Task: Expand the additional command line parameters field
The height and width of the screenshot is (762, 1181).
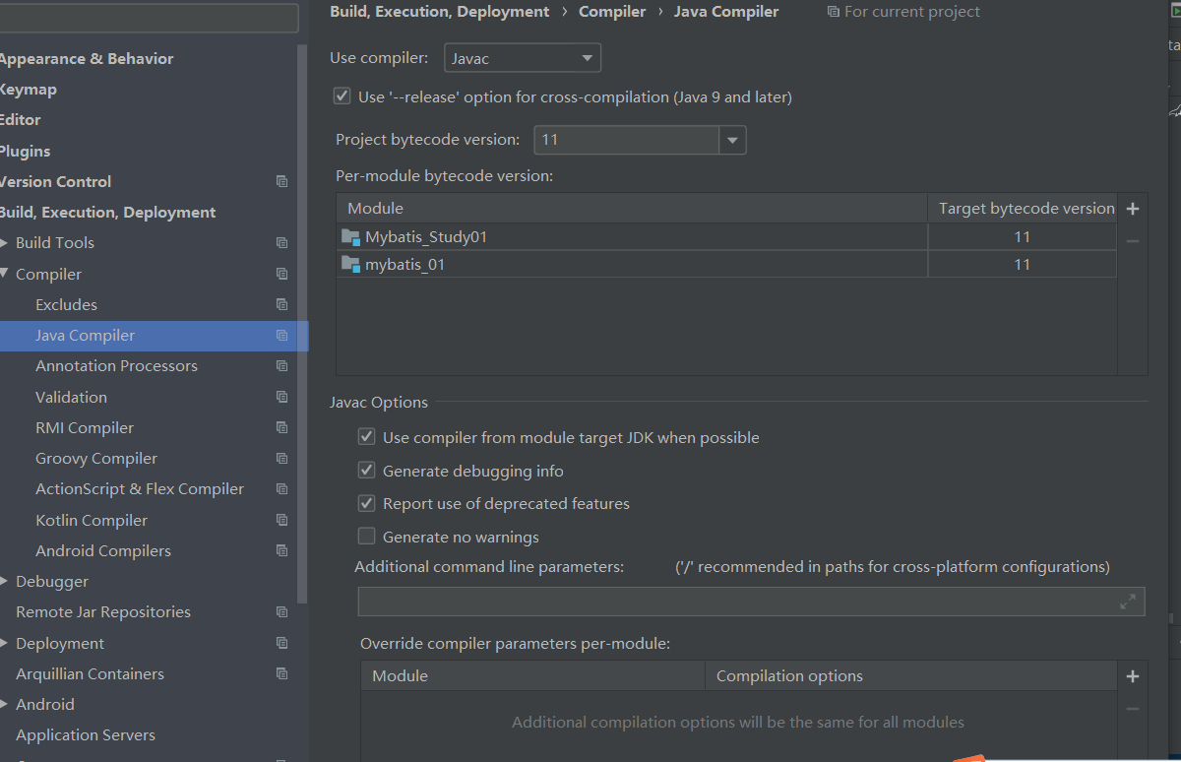Action: [x=1128, y=602]
